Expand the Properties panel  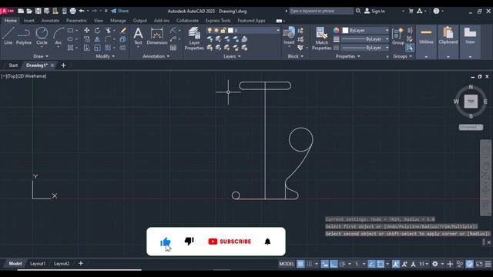[x=347, y=56]
